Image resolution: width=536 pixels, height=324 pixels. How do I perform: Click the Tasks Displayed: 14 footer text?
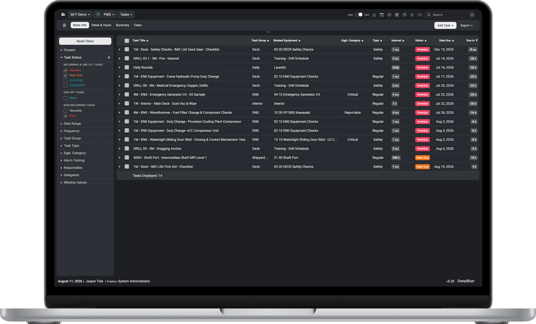point(147,176)
